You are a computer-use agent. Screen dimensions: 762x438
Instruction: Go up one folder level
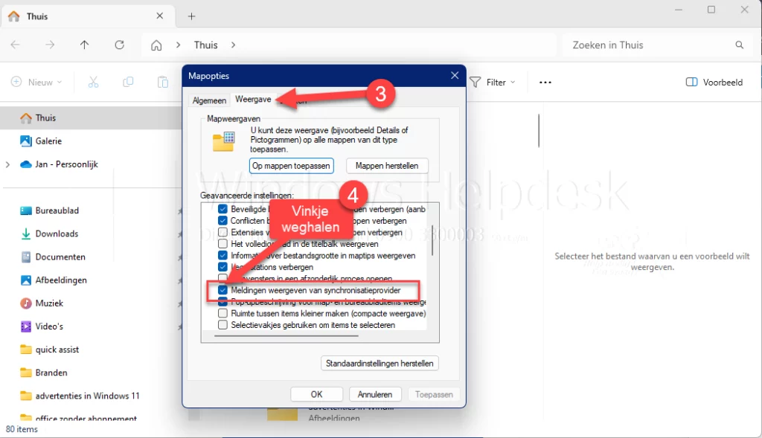pos(85,45)
